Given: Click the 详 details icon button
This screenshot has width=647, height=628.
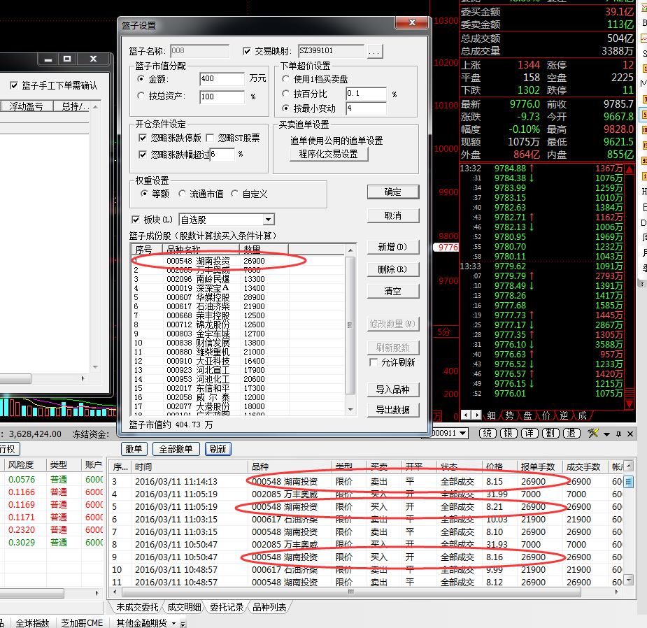Looking at the screenshot, I should 529,434.
